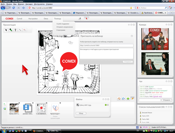The width and height of the screenshot is (175, 133).
Task: Click the Отправить button in chat
Action: click(167, 100)
